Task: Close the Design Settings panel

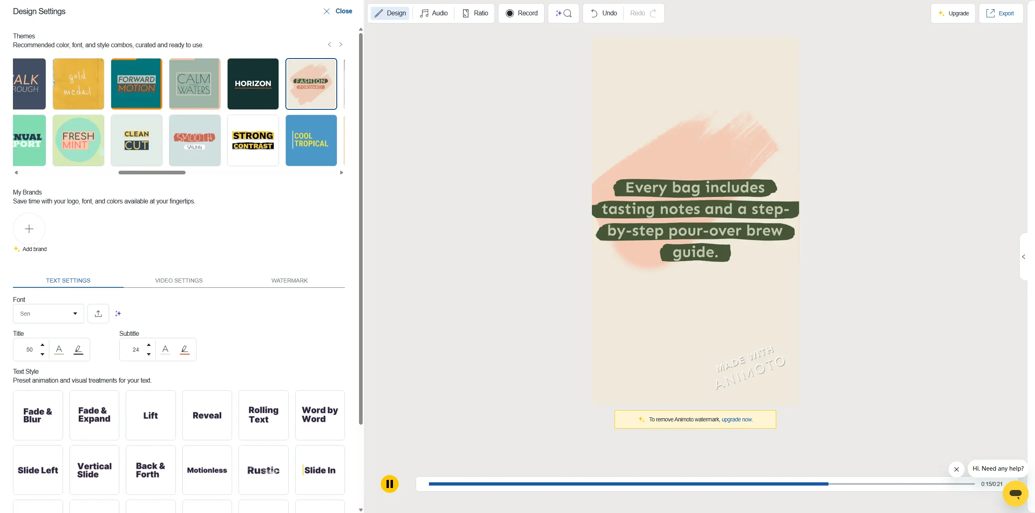Action: (x=338, y=11)
